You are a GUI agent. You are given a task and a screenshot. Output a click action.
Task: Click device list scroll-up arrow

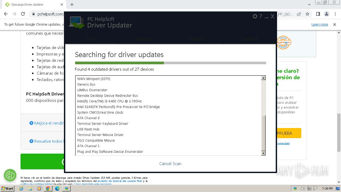(x=263, y=78)
